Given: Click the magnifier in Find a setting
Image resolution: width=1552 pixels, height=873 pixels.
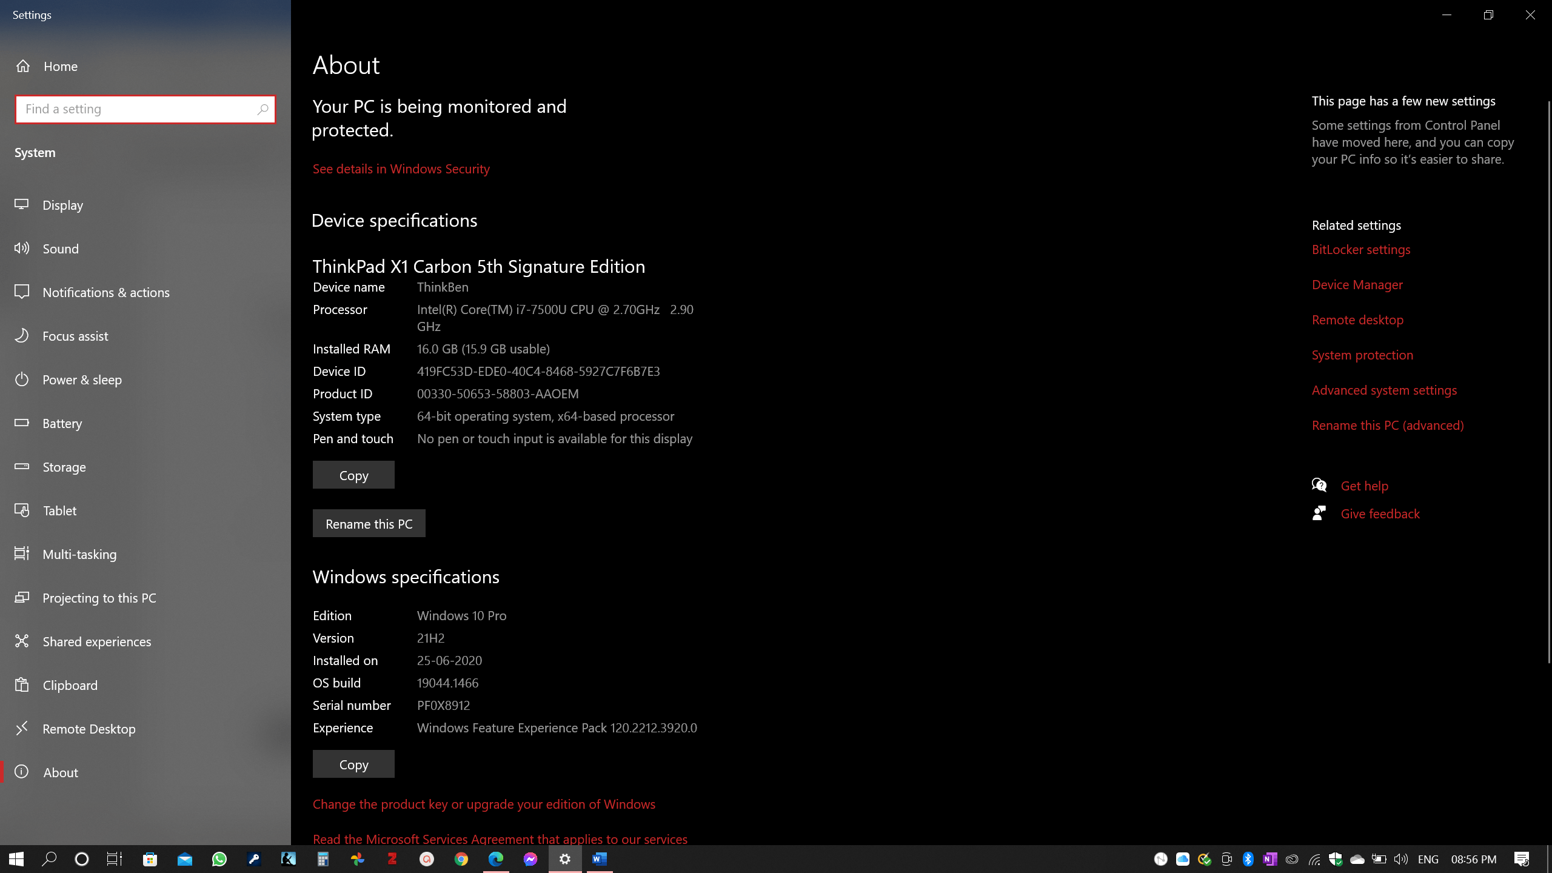Looking at the screenshot, I should (x=263, y=109).
